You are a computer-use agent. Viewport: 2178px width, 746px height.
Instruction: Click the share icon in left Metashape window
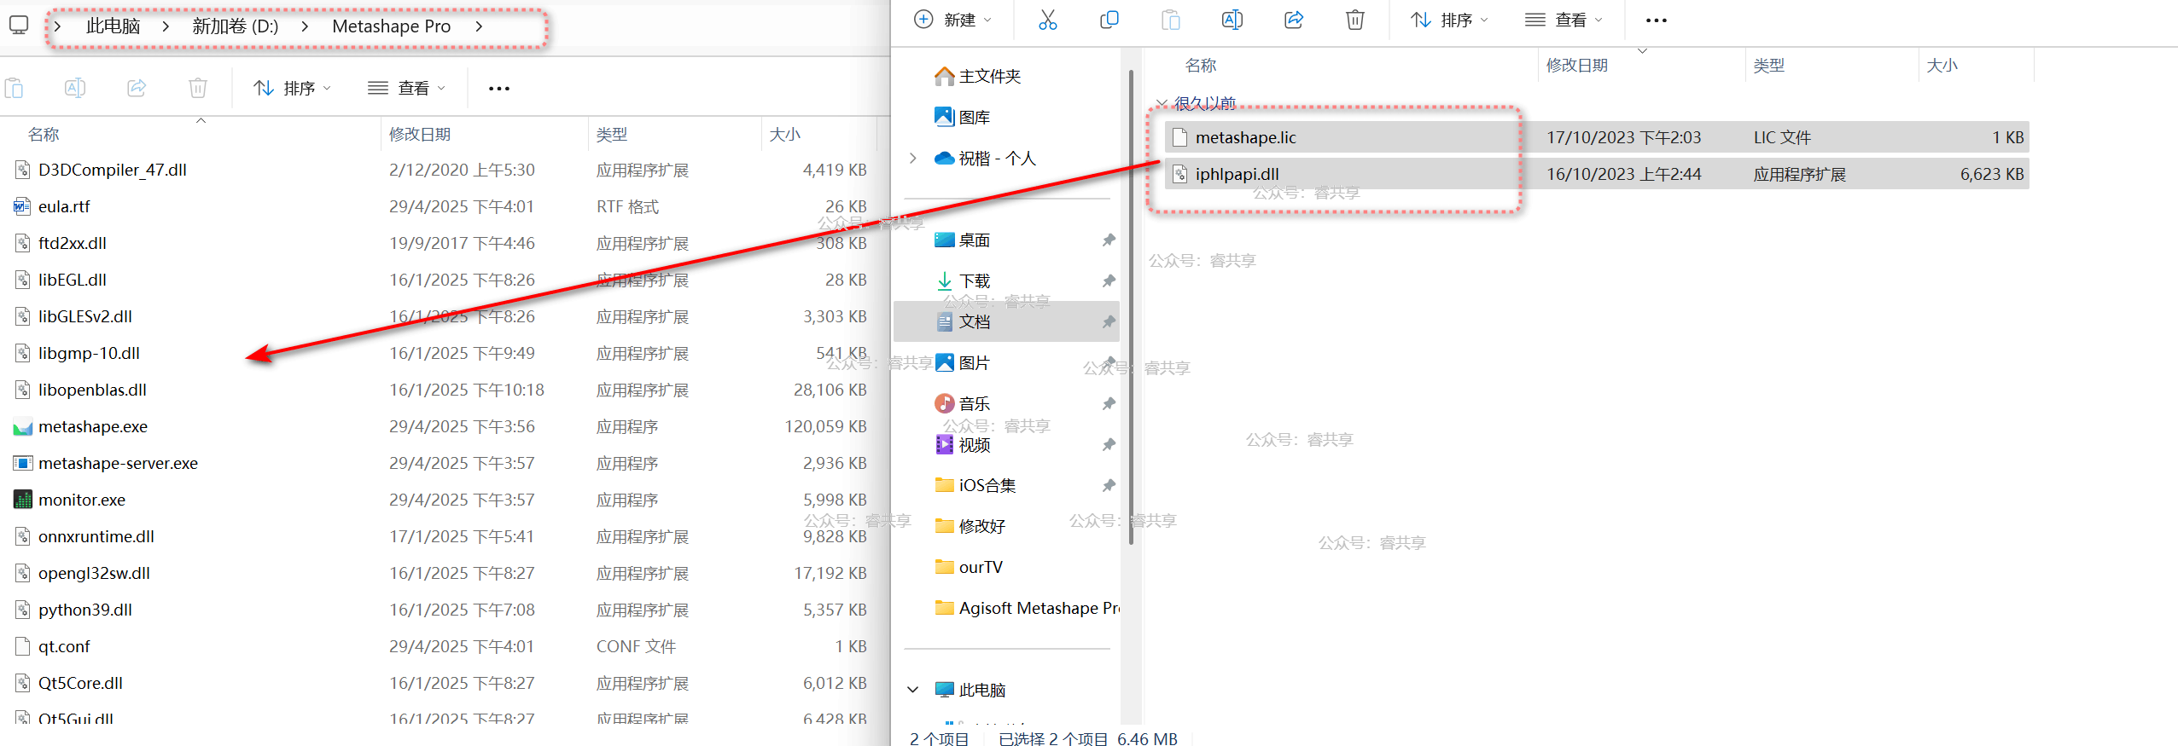click(137, 88)
